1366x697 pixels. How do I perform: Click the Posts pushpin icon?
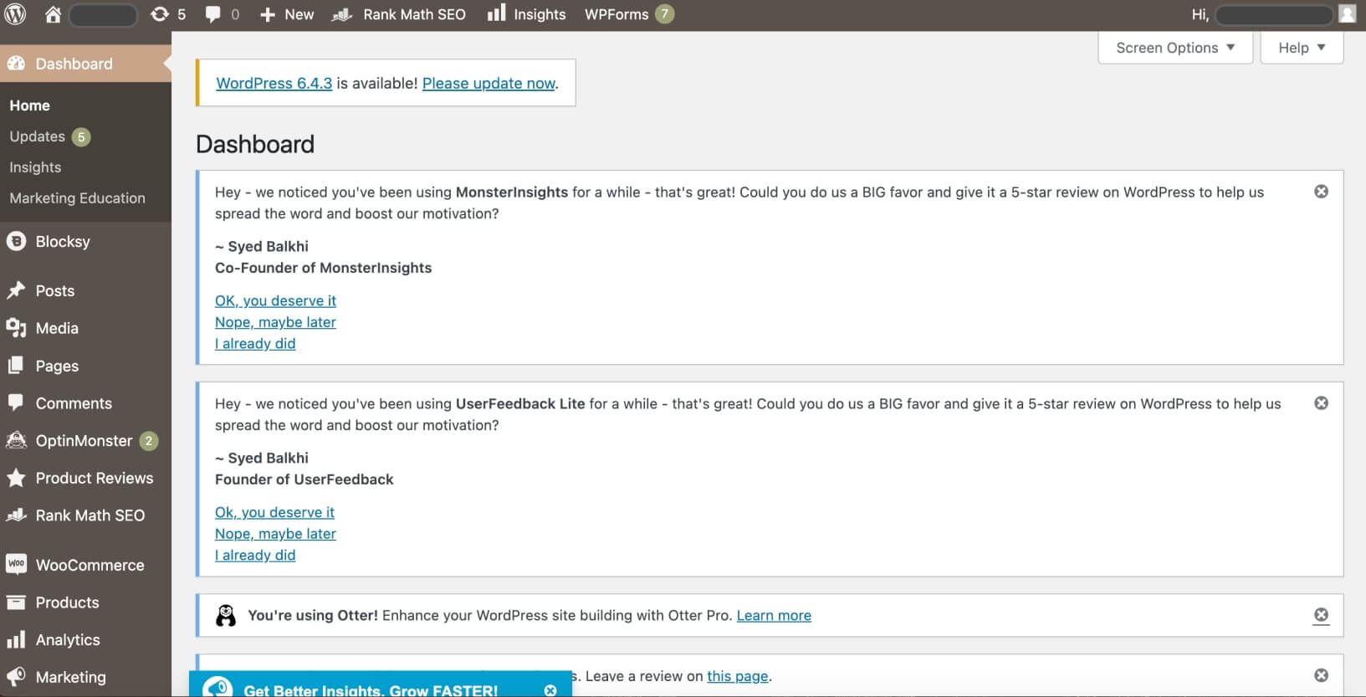[16, 290]
